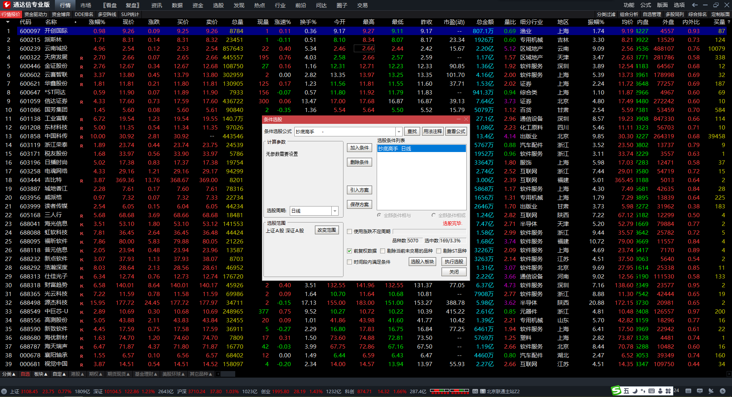The width and height of the screenshot is (732, 397).
Task: Click the question mark icon beside 买量 column
Action: 729,22
